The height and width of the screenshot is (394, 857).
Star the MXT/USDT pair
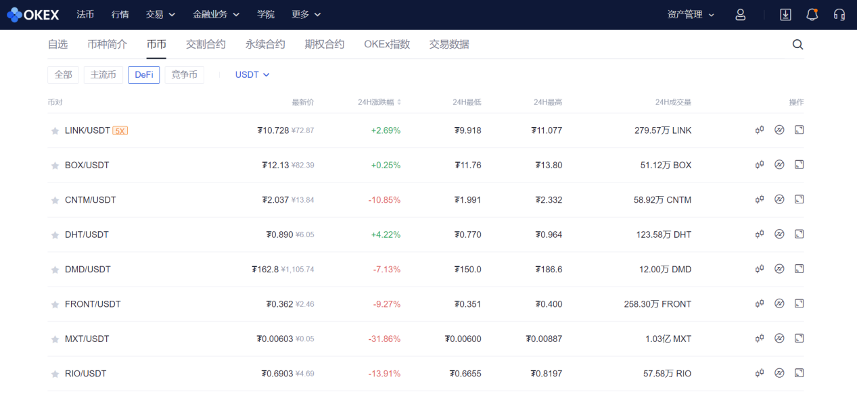click(55, 340)
